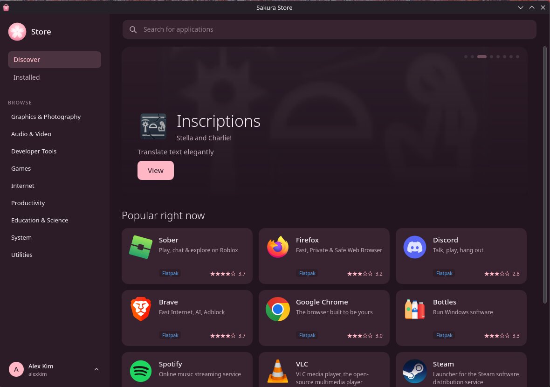The height and width of the screenshot is (387, 550).
Task: Open the Discord app title
Action: point(446,240)
